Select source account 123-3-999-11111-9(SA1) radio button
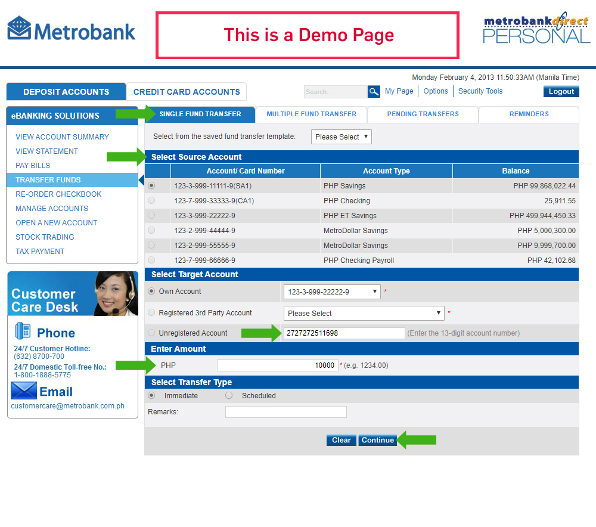The image size is (596, 527). click(151, 185)
